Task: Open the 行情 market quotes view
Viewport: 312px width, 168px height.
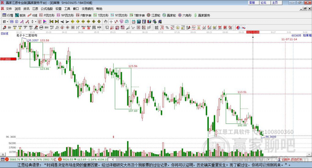Action: tap(8, 15)
